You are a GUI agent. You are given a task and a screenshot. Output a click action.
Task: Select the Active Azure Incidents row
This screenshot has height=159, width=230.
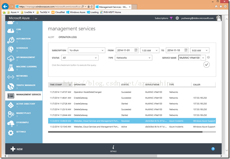point(132,126)
